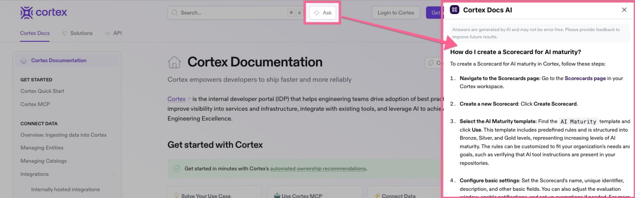Screen dimensions: 635x198
Task: Click the Scorecards page link in the AI answer
Action: tap(585, 78)
